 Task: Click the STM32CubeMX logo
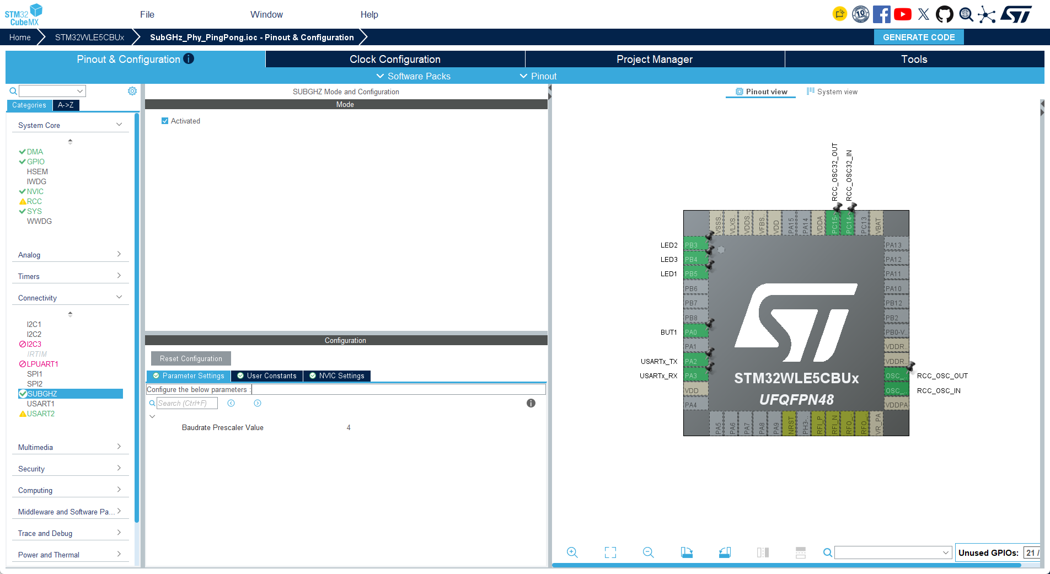(24, 14)
